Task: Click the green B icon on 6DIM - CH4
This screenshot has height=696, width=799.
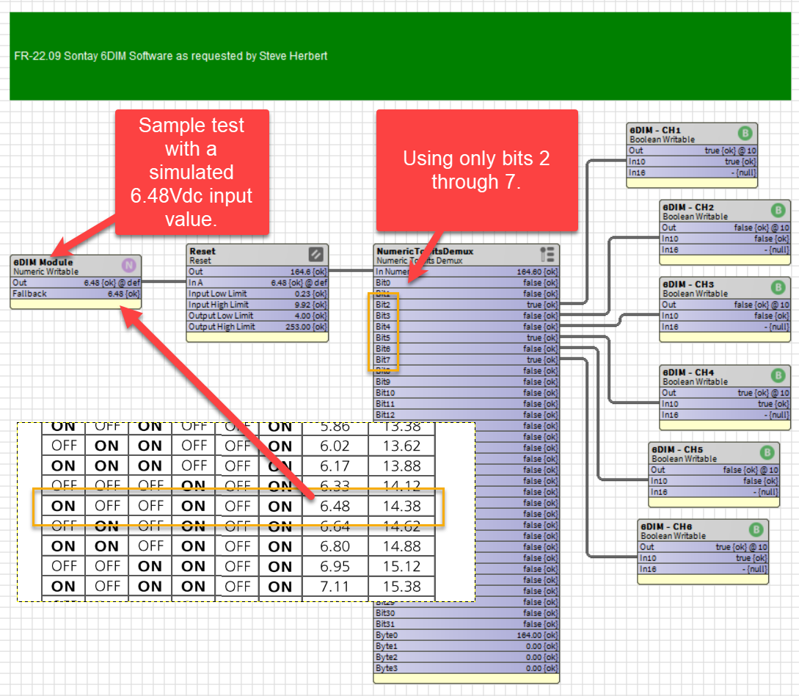Action: pos(778,376)
